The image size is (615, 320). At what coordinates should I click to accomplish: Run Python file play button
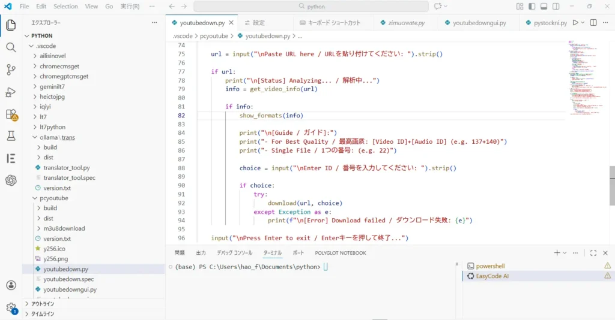click(575, 23)
